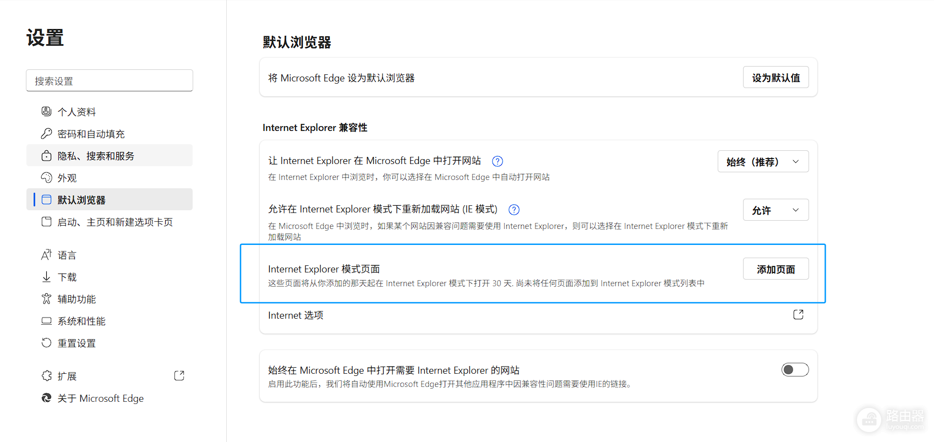The width and height of the screenshot is (934, 442).
Task: Select 默认浏览器 sidebar item
Action: pyautogui.click(x=110, y=200)
